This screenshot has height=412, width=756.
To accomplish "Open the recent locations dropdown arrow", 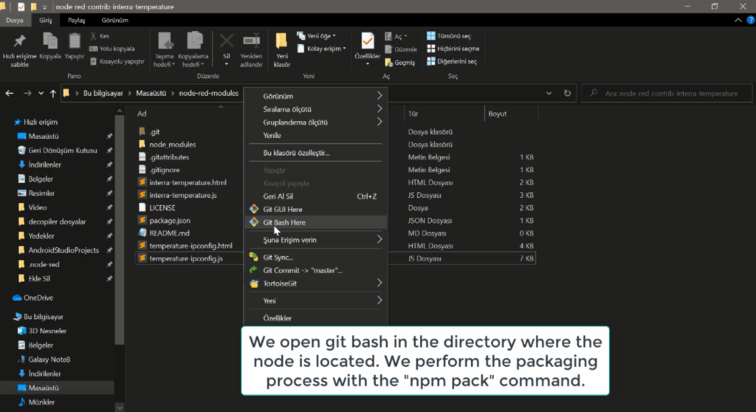I will pyautogui.click(x=41, y=93).
